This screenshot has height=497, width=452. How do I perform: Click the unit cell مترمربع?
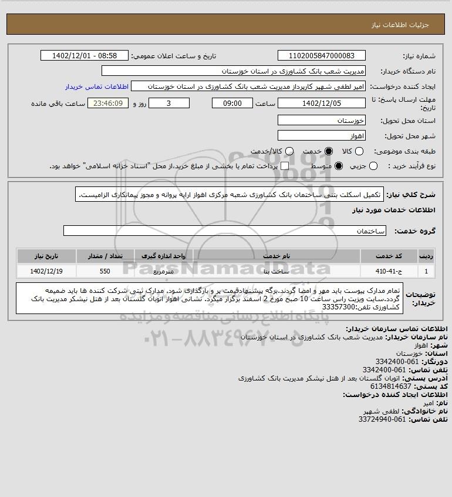[164, 271]
